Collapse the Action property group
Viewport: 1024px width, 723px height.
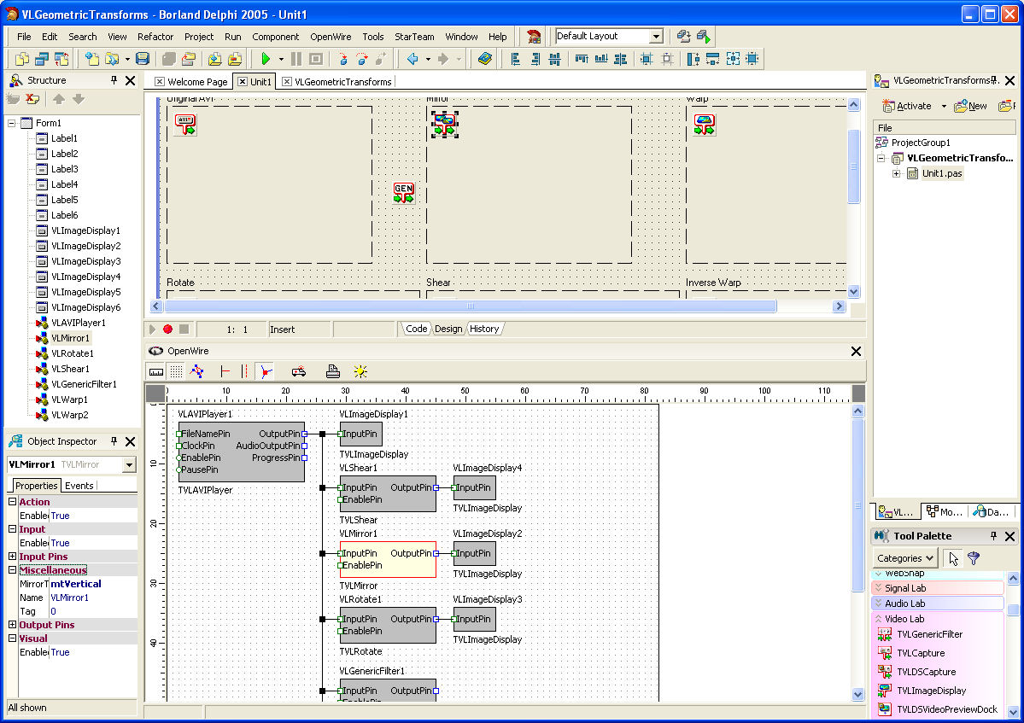tap(13, 502)
